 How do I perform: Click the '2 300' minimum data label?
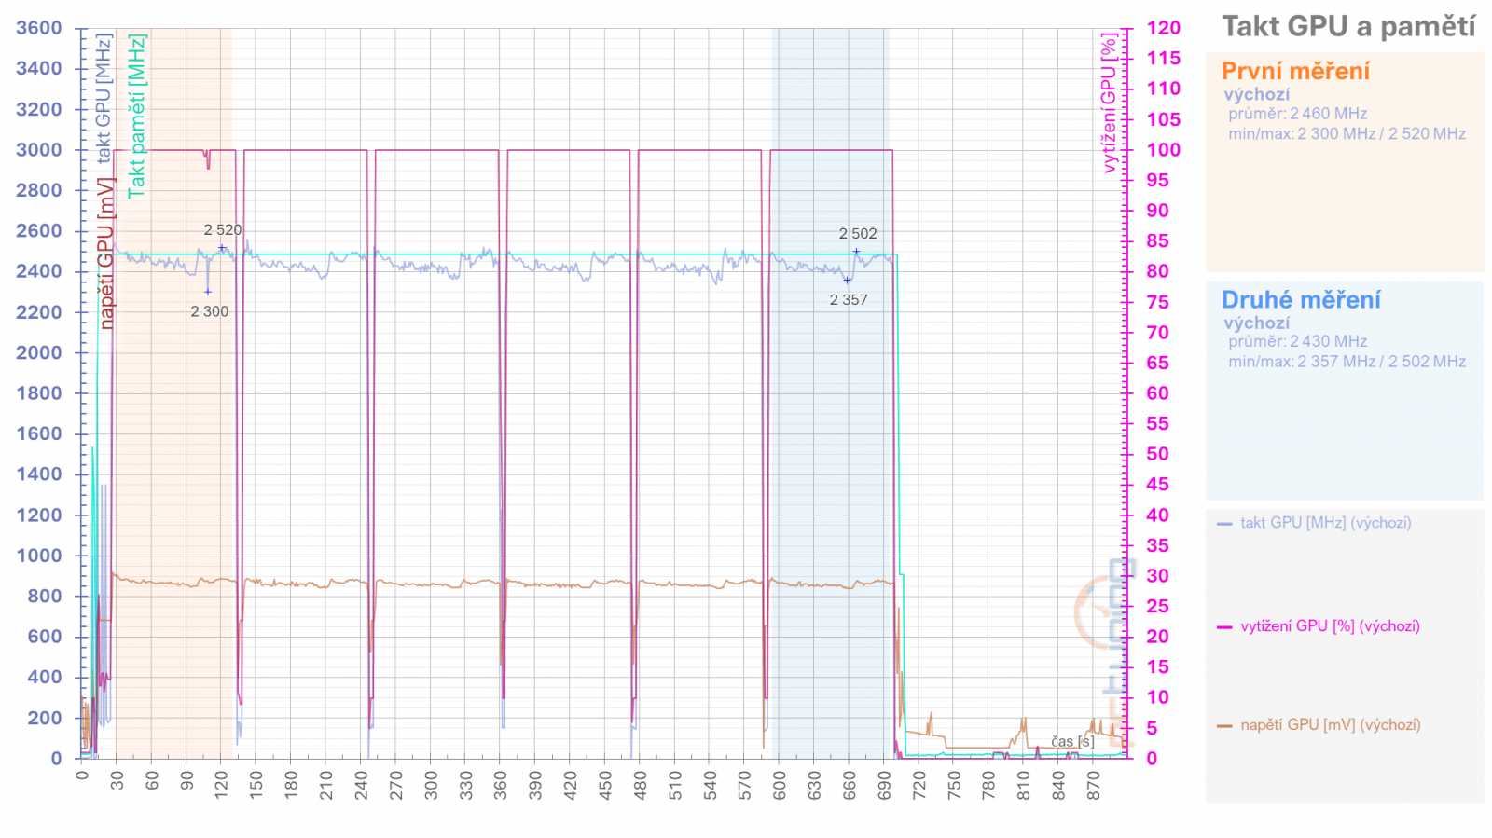(x=210, y=312)
